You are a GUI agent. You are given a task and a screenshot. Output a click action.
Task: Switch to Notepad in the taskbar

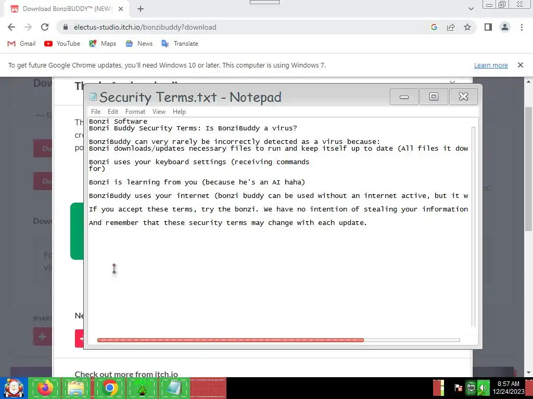point(174,388)
